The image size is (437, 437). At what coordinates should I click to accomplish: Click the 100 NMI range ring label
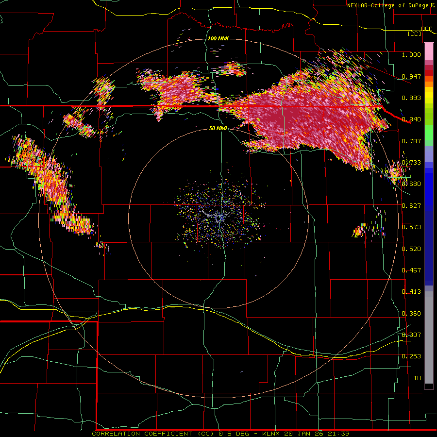[218, 38]
